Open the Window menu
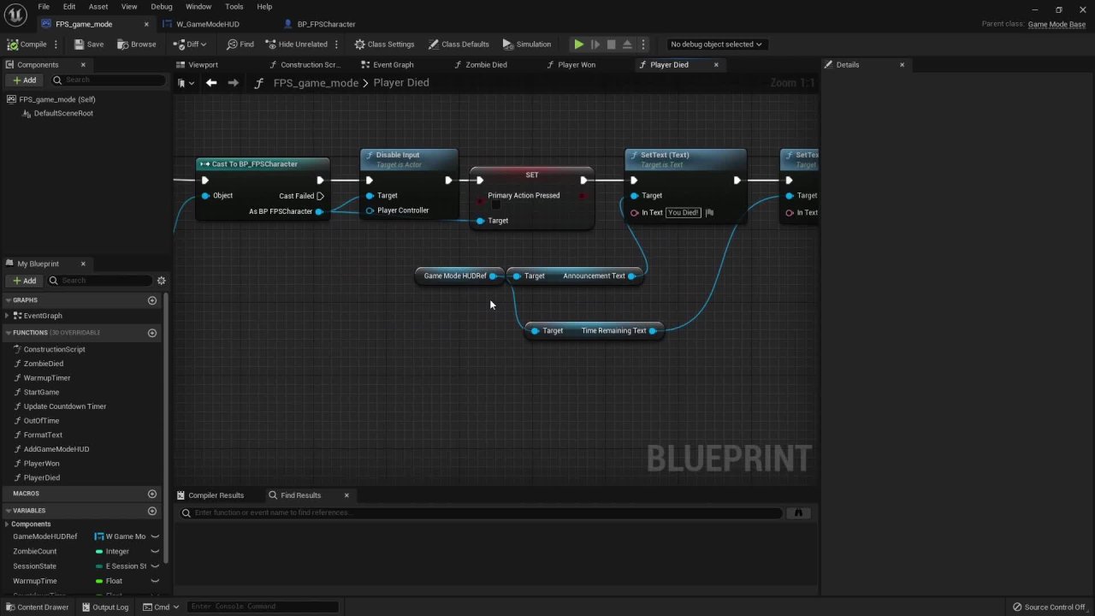1095x616 pixels. point(198,7)
